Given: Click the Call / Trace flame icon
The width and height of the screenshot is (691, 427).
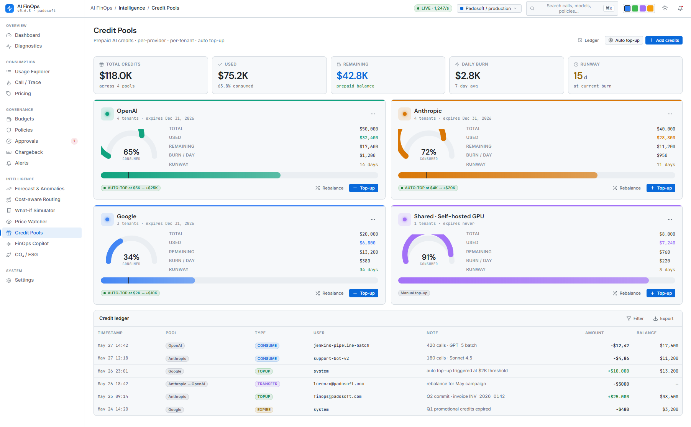Looking at the screenshot, I should [x=9, y=82].
